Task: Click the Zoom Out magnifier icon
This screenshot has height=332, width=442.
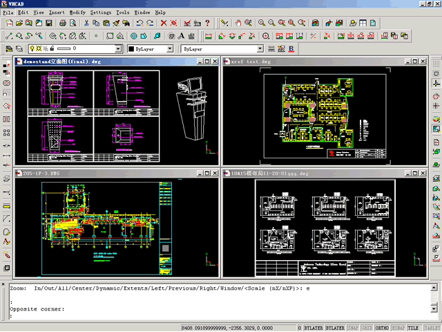Action: coord(271,23)
